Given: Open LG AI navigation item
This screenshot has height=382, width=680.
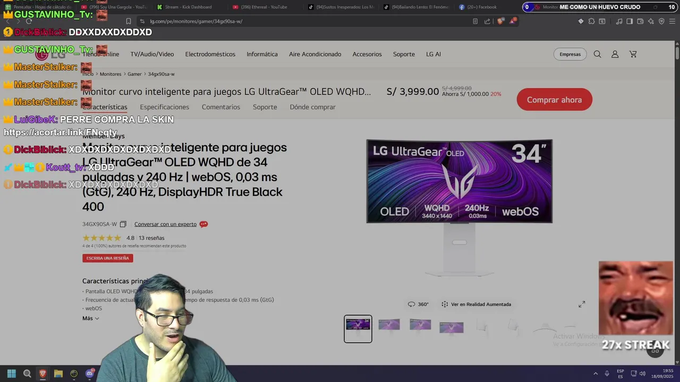Looking at the screenshot, I should pos(433,54).
